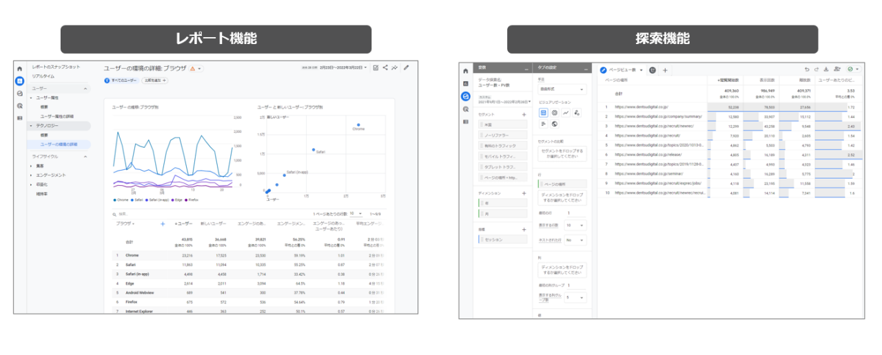Select the table visualization icon under ビジュアリゼーション
882x355 pixels.
point(543,112)
